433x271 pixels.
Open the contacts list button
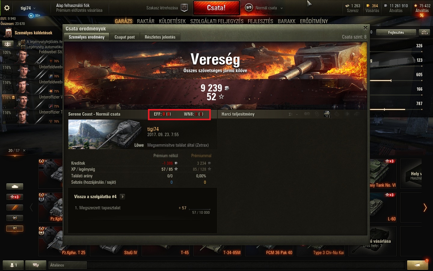click(13, 265)
